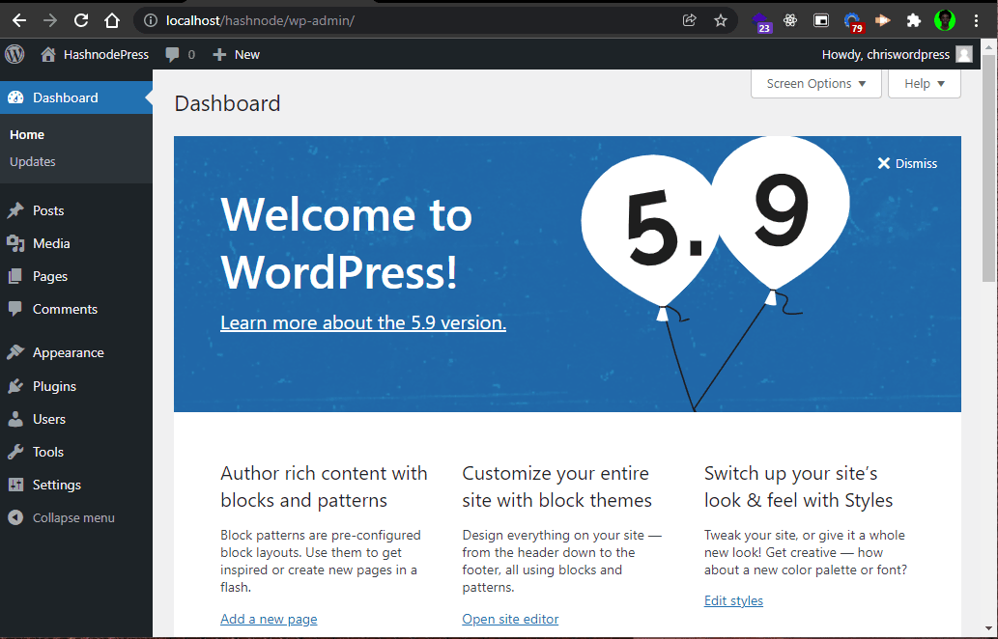Reload the page with the refresh icon
This screenshot has height=639, width=998.
click(x=81, y=20)
